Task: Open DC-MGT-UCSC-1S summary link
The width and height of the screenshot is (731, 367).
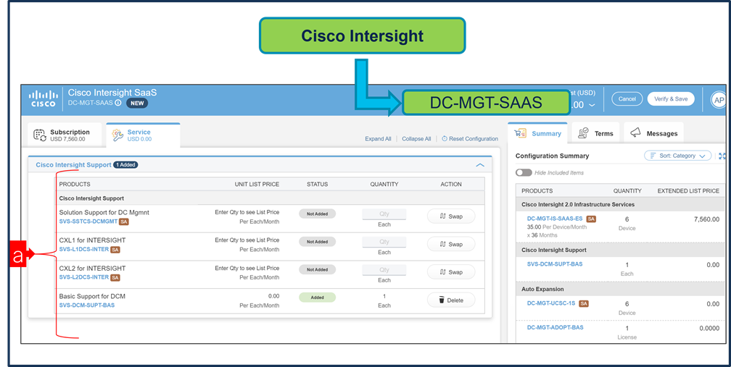Action: point(551,303)
